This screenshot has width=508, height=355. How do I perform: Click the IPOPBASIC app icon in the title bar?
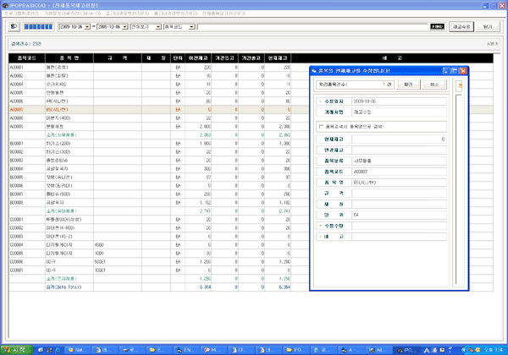[x=4, y=5]
